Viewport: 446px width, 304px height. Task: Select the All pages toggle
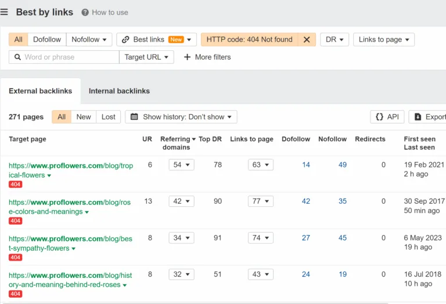62,117
